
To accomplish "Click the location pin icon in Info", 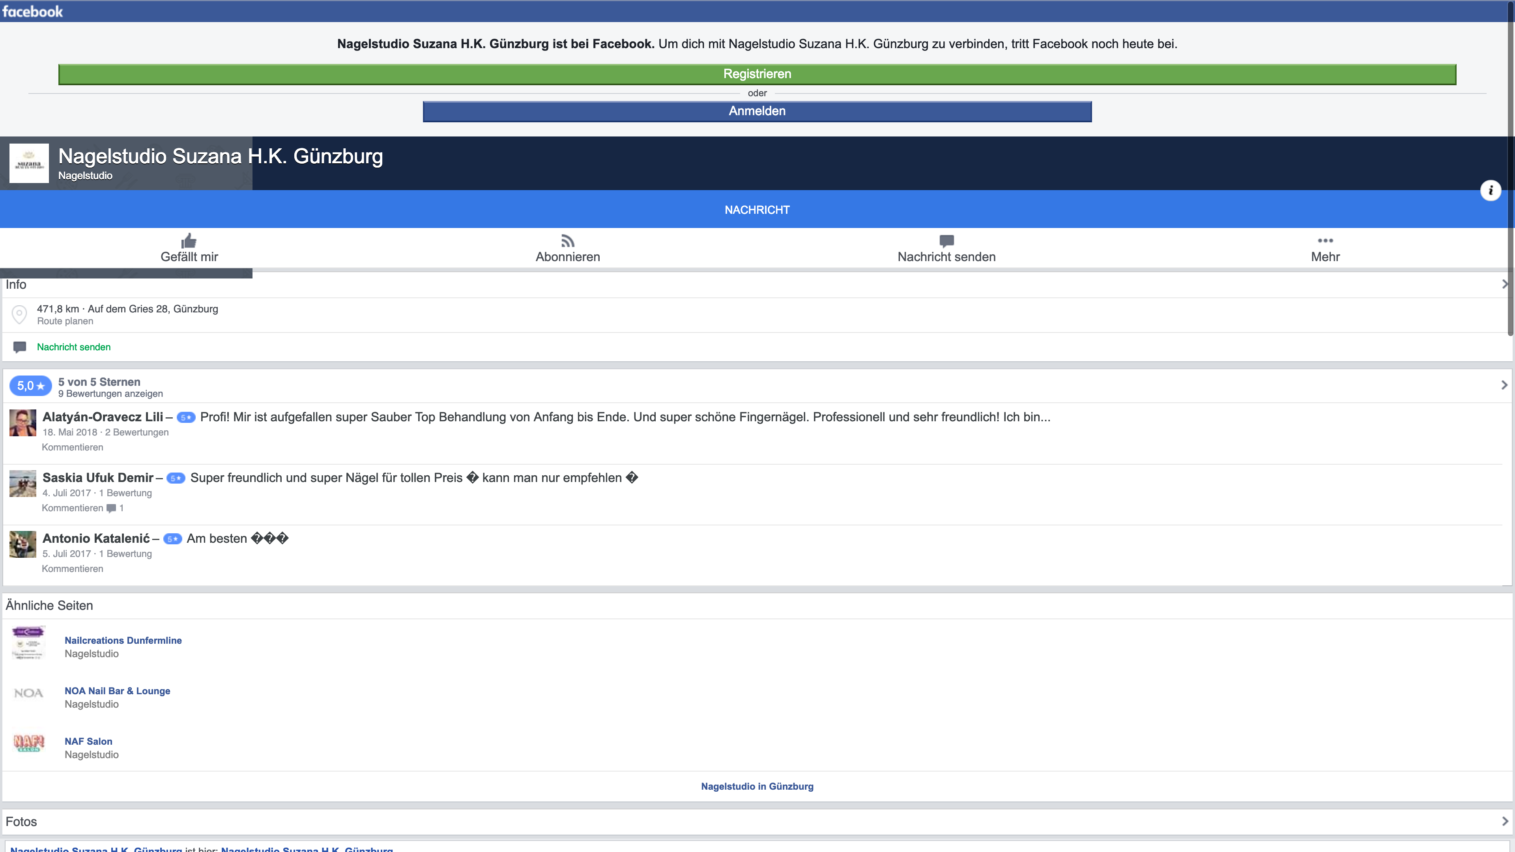I will [x=19, y=315].
